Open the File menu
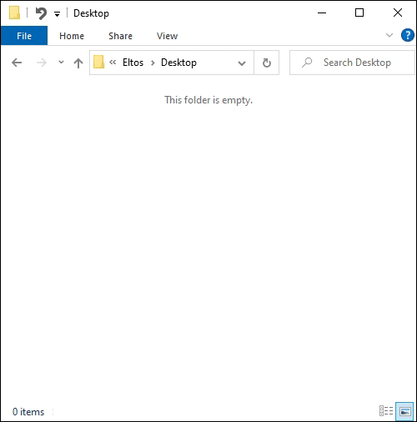 24,36
